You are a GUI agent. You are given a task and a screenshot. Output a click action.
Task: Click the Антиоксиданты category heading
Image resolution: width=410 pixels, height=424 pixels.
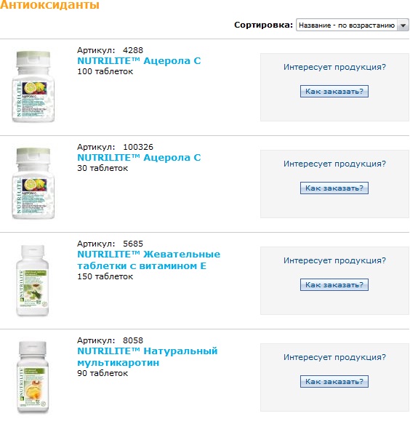coord(49,5)
